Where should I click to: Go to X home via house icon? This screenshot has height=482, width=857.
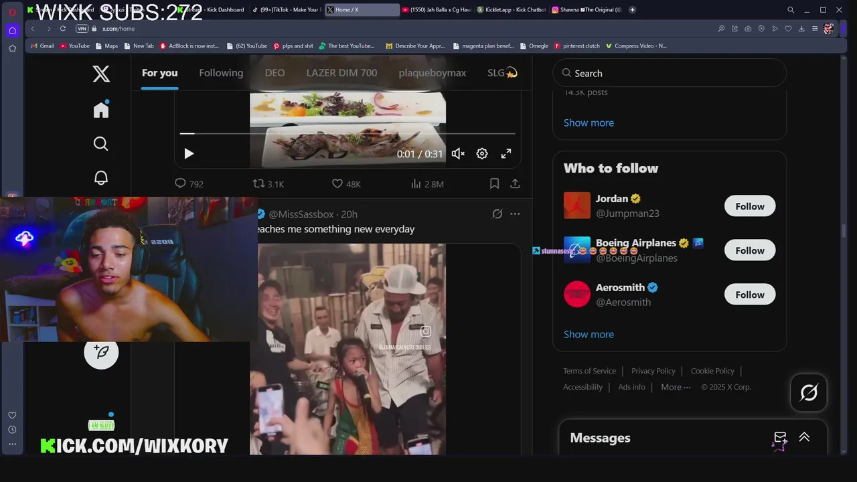101,110
